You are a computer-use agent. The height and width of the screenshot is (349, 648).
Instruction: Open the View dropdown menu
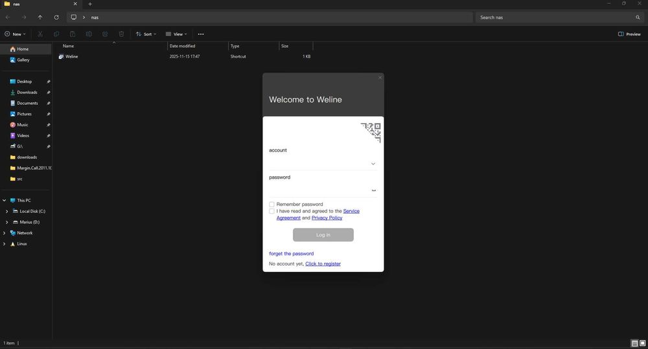pos(176,34)
